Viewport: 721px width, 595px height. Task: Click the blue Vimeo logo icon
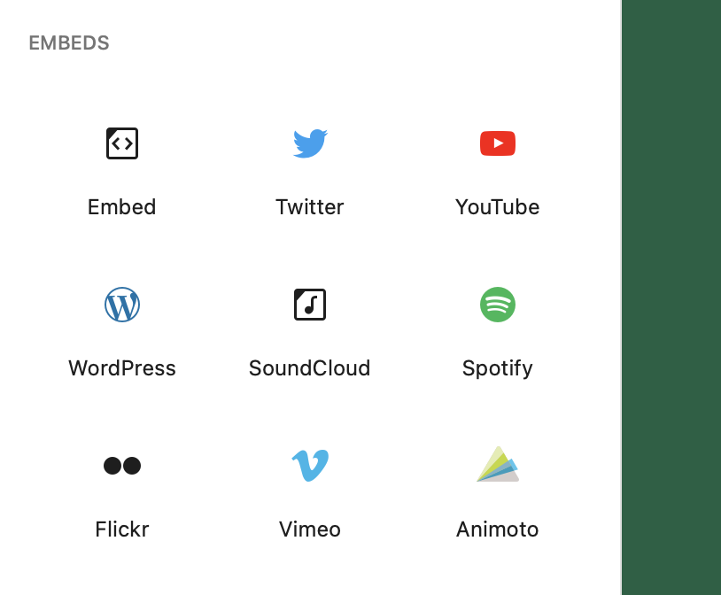tap(310, 466)
